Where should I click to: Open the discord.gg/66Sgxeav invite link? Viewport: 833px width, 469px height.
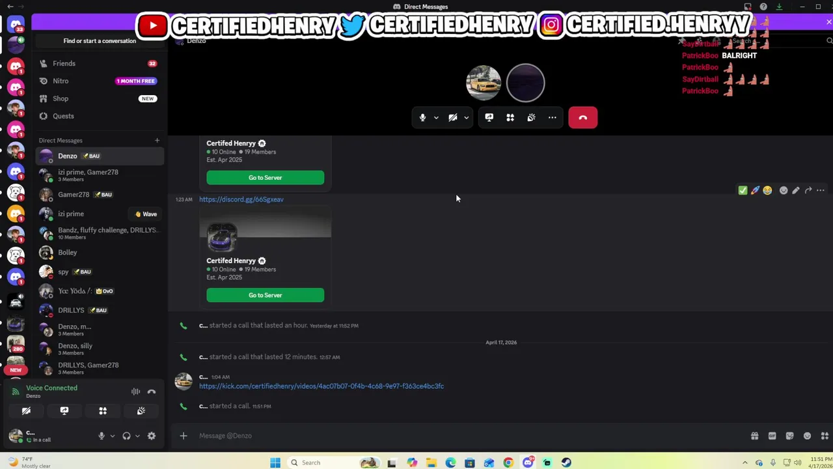pyautogui.click(x=241, y=199)
